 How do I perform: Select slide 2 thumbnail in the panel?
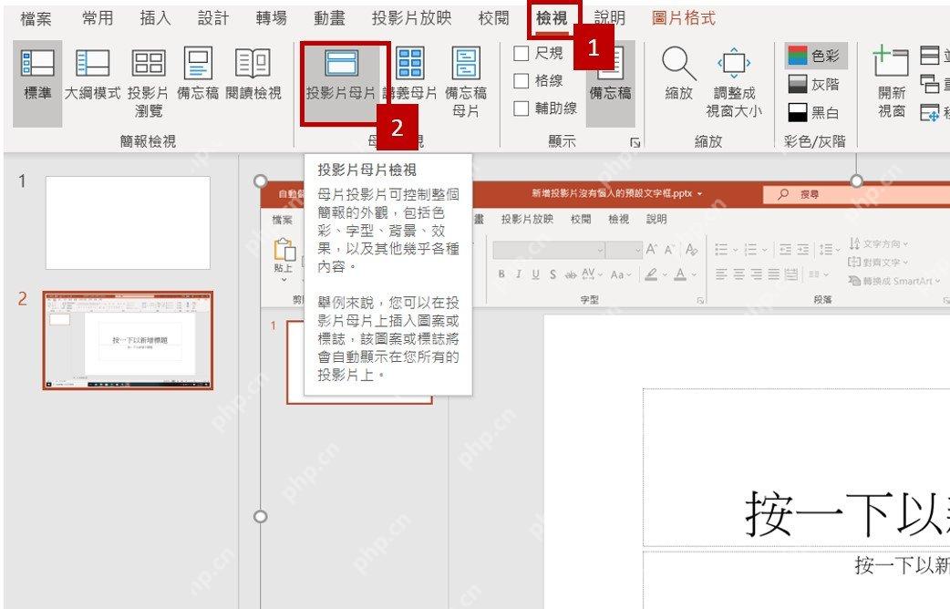[128, 340]
